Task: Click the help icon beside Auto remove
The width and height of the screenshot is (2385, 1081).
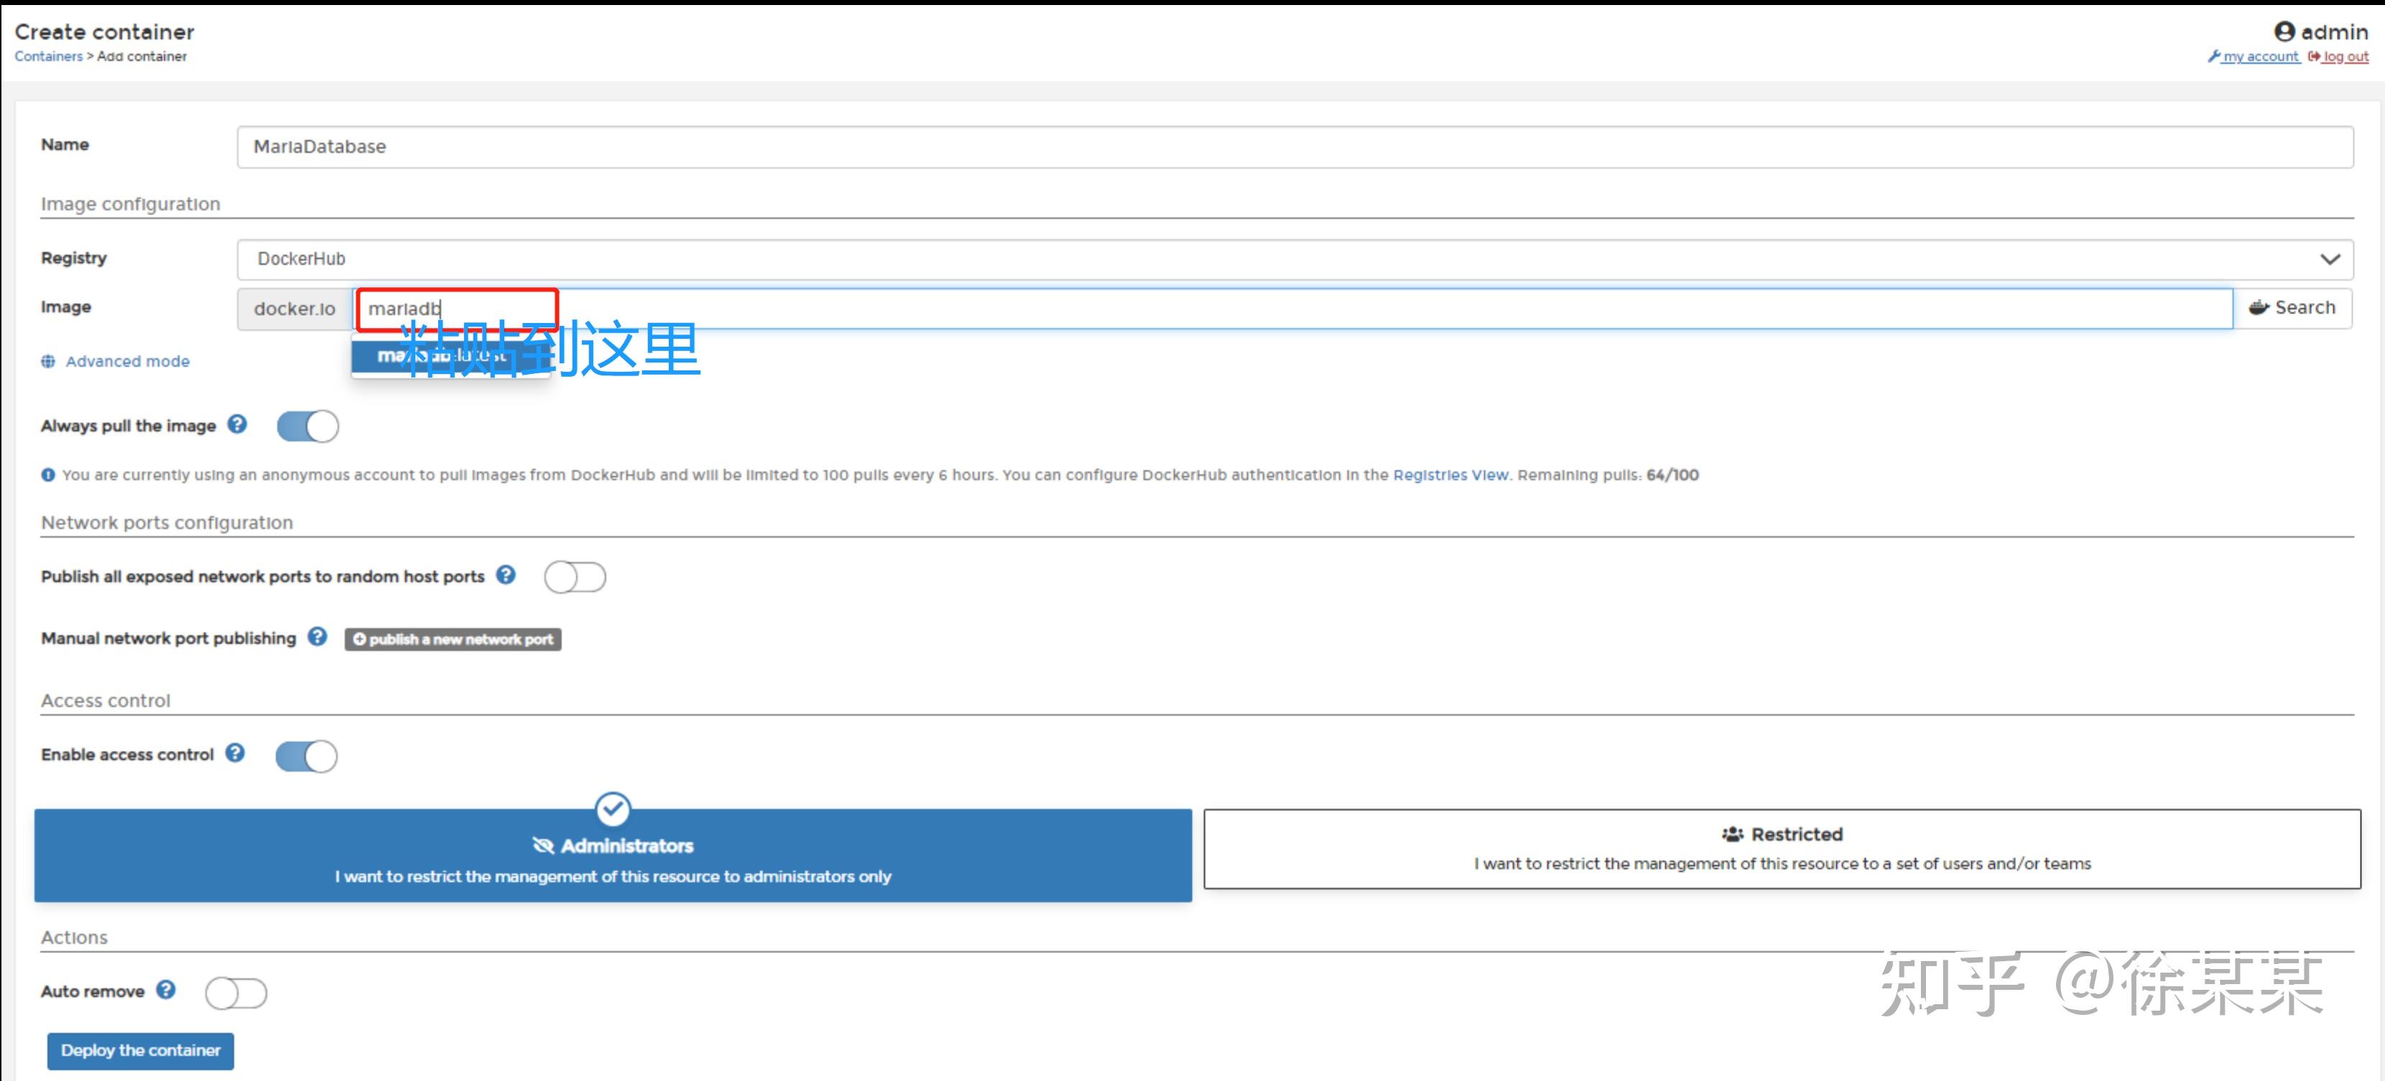Action: [166, 991]
